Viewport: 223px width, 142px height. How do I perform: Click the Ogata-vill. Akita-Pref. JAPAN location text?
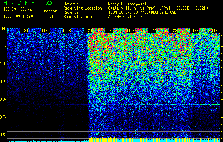[158, 8]
